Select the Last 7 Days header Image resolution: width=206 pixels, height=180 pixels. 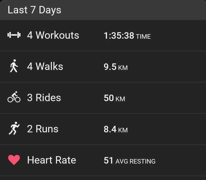tap(34, 10)
